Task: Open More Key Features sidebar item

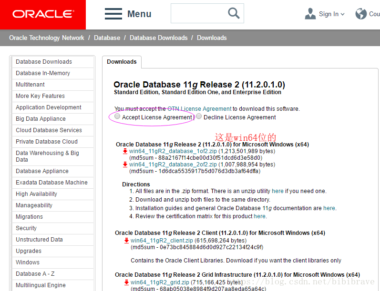Action: (x=52, y=96)
